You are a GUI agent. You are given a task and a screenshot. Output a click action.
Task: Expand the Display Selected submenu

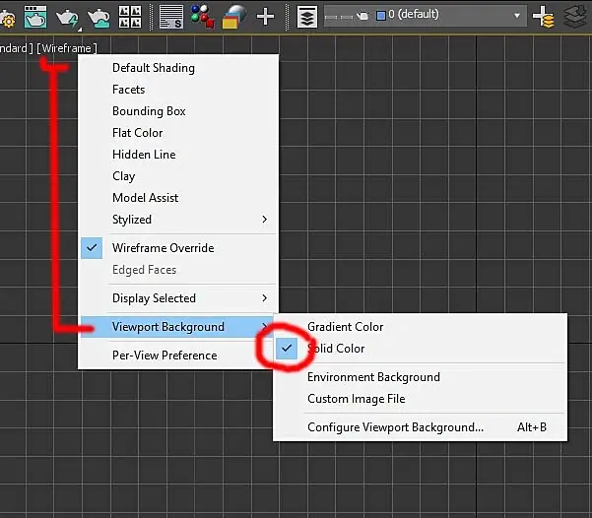pos(178,298)
